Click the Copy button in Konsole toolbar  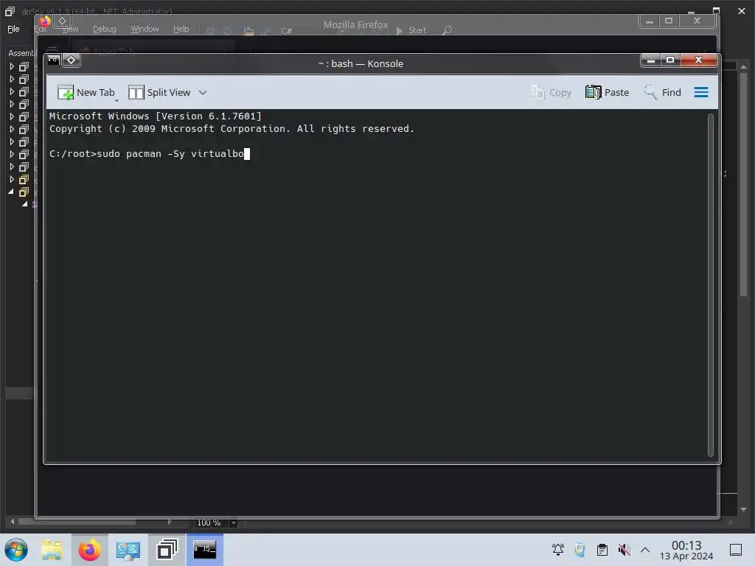(x=552, y=92)
